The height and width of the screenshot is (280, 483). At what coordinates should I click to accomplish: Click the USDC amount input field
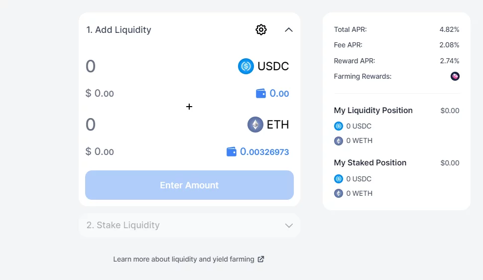(149, 66)
